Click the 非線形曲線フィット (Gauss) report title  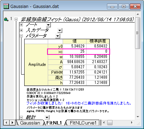click(77, 19)
